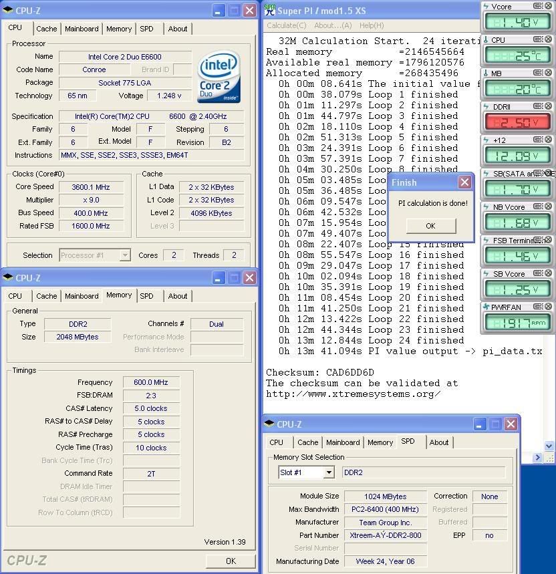
Task: Expand the Slot #1 memory slot dropdown
Action: click(x=329, y=472)
